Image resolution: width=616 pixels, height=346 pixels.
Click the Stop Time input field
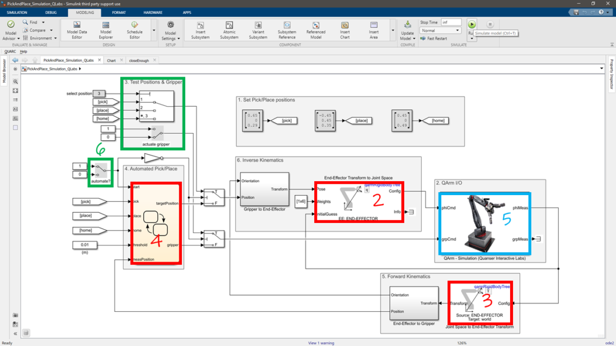click(x=451, y=22)
